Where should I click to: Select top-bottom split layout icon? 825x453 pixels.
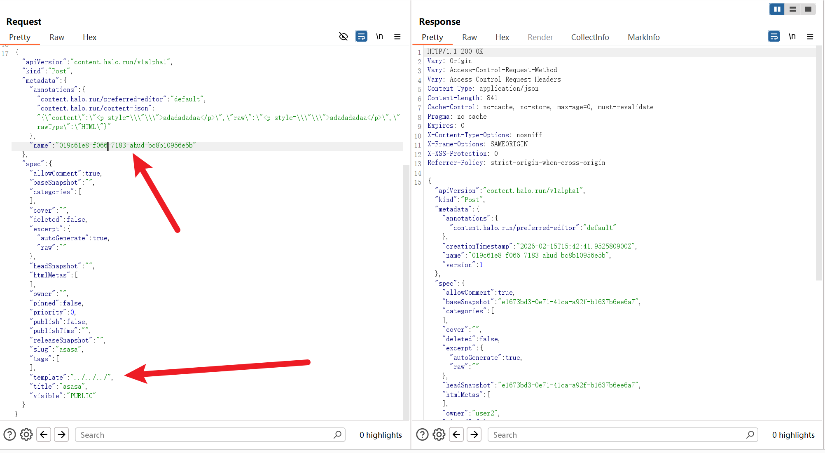(x=792, y=9)
